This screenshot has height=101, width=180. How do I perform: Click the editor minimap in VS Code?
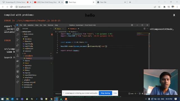(143, 34)
